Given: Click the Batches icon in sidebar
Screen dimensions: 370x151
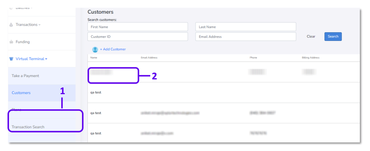Looking at the screenshot, I should (11, 8).
